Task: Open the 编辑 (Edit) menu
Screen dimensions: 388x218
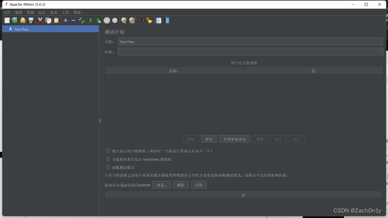Action: pyautogui.click(x=19, y=12)
